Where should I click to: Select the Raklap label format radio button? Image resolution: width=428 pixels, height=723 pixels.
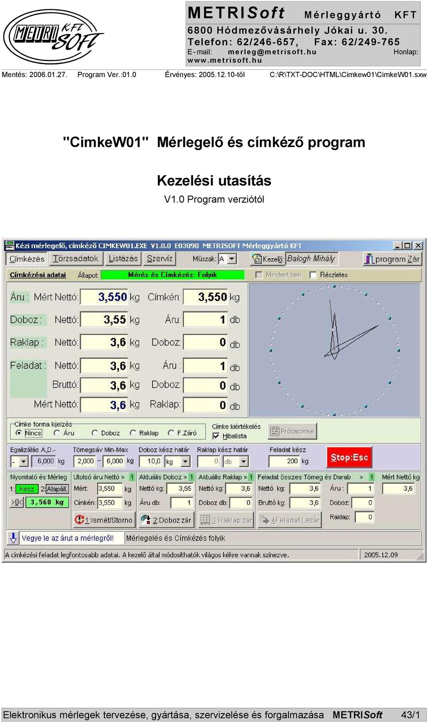pos(133,433)
